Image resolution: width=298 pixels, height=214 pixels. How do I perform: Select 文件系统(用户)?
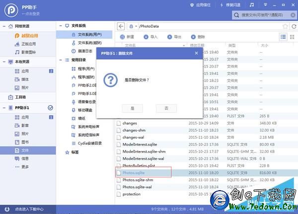tap(84, 34)
